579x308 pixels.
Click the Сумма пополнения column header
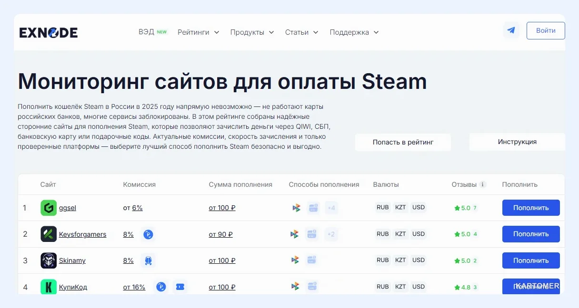240,184
